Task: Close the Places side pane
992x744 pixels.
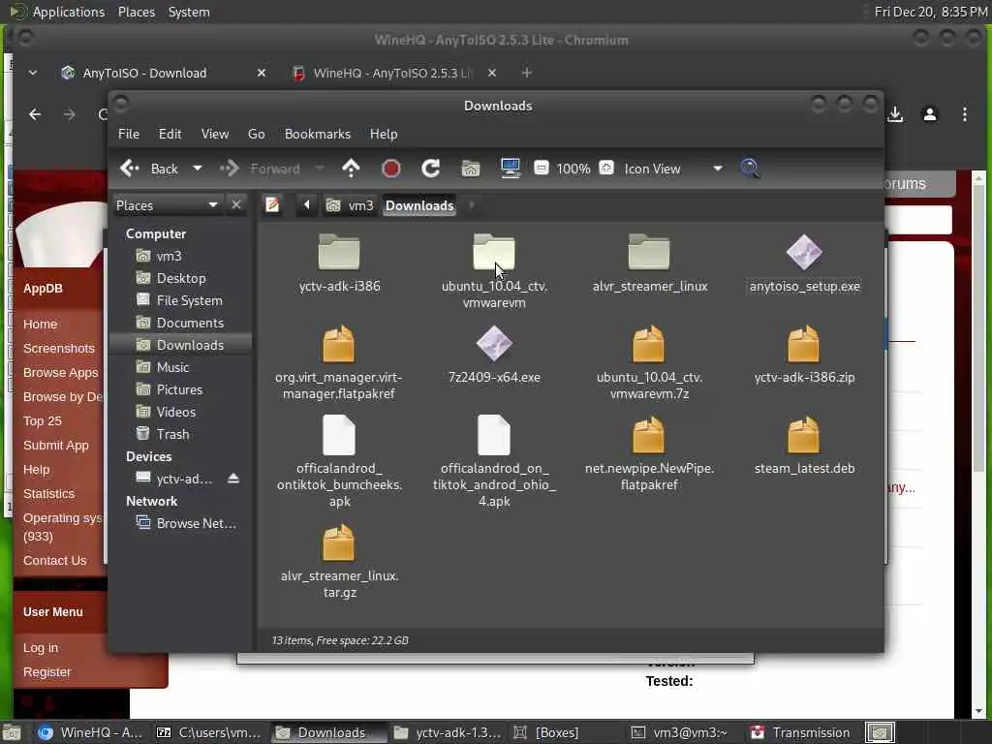Action: (x=236, y=205)
